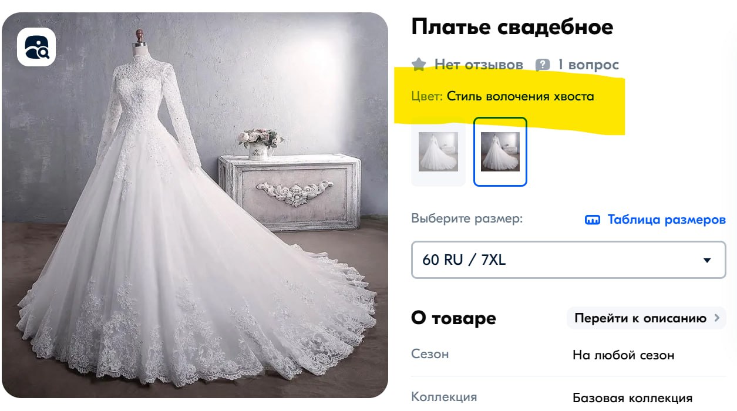This screenshot has width=737, height=411.
Task: Select the first dress color variant thumbnail
Action: [x=438, y=152]
